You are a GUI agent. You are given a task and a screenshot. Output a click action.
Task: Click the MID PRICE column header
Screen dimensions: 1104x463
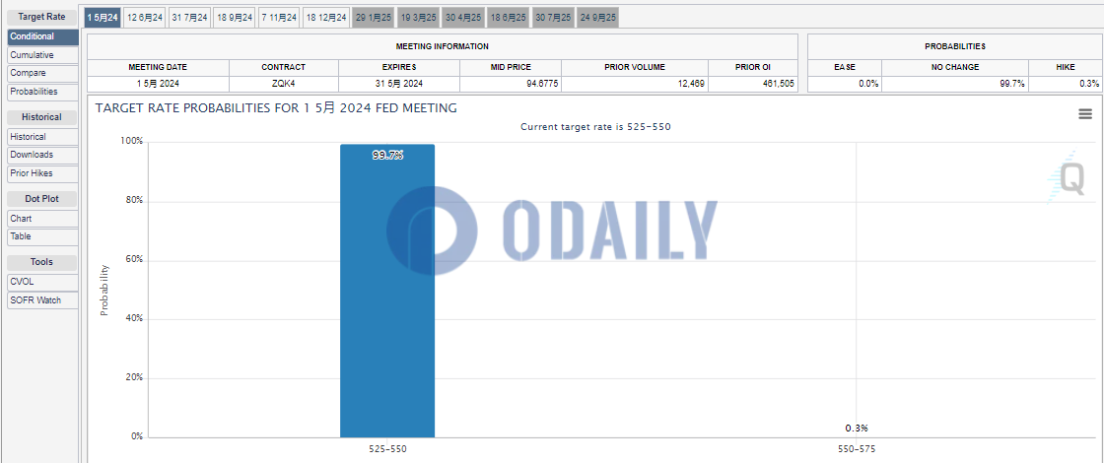(x=511, y=68)
